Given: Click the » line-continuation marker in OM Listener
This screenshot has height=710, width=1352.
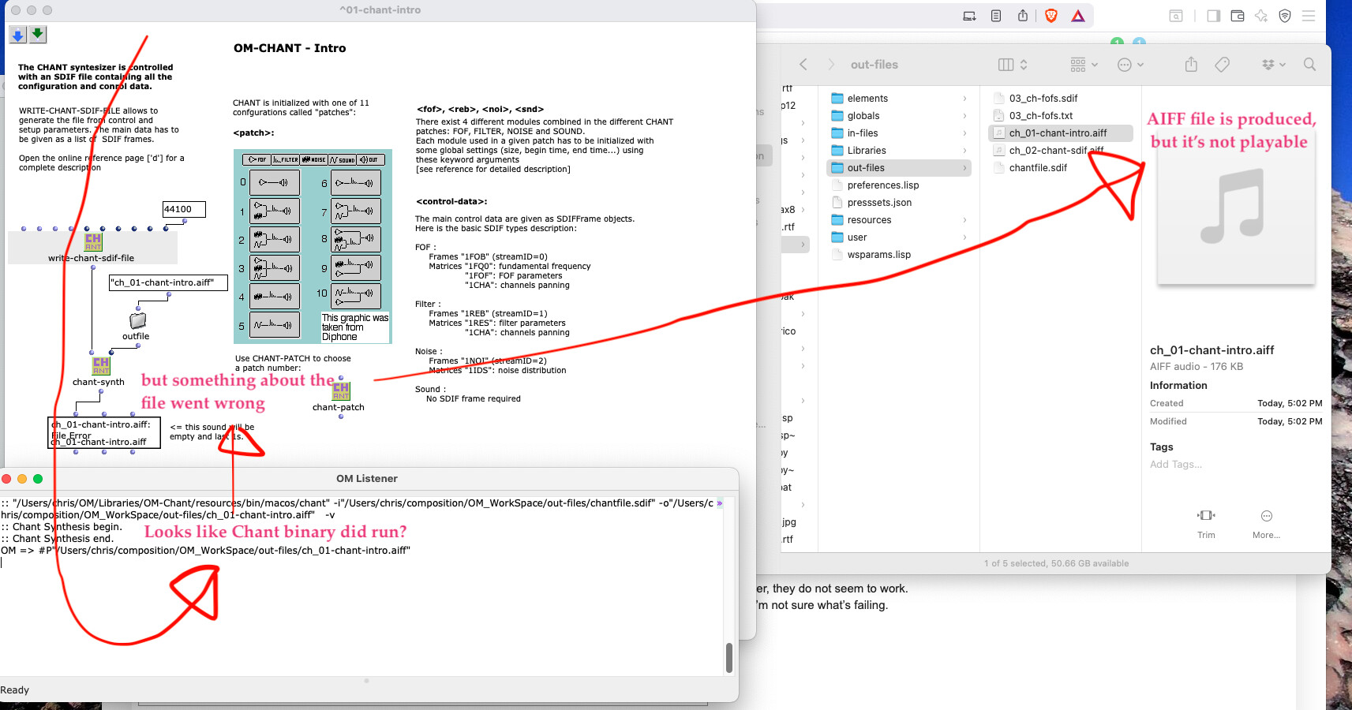Looking at the screenshot, I should [x=719, y=503].
